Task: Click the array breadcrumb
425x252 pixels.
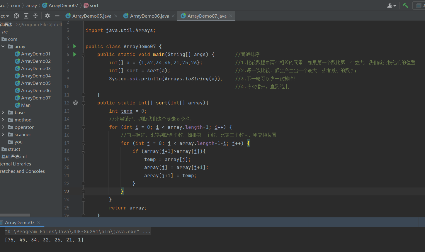Action: pos(32,5)
